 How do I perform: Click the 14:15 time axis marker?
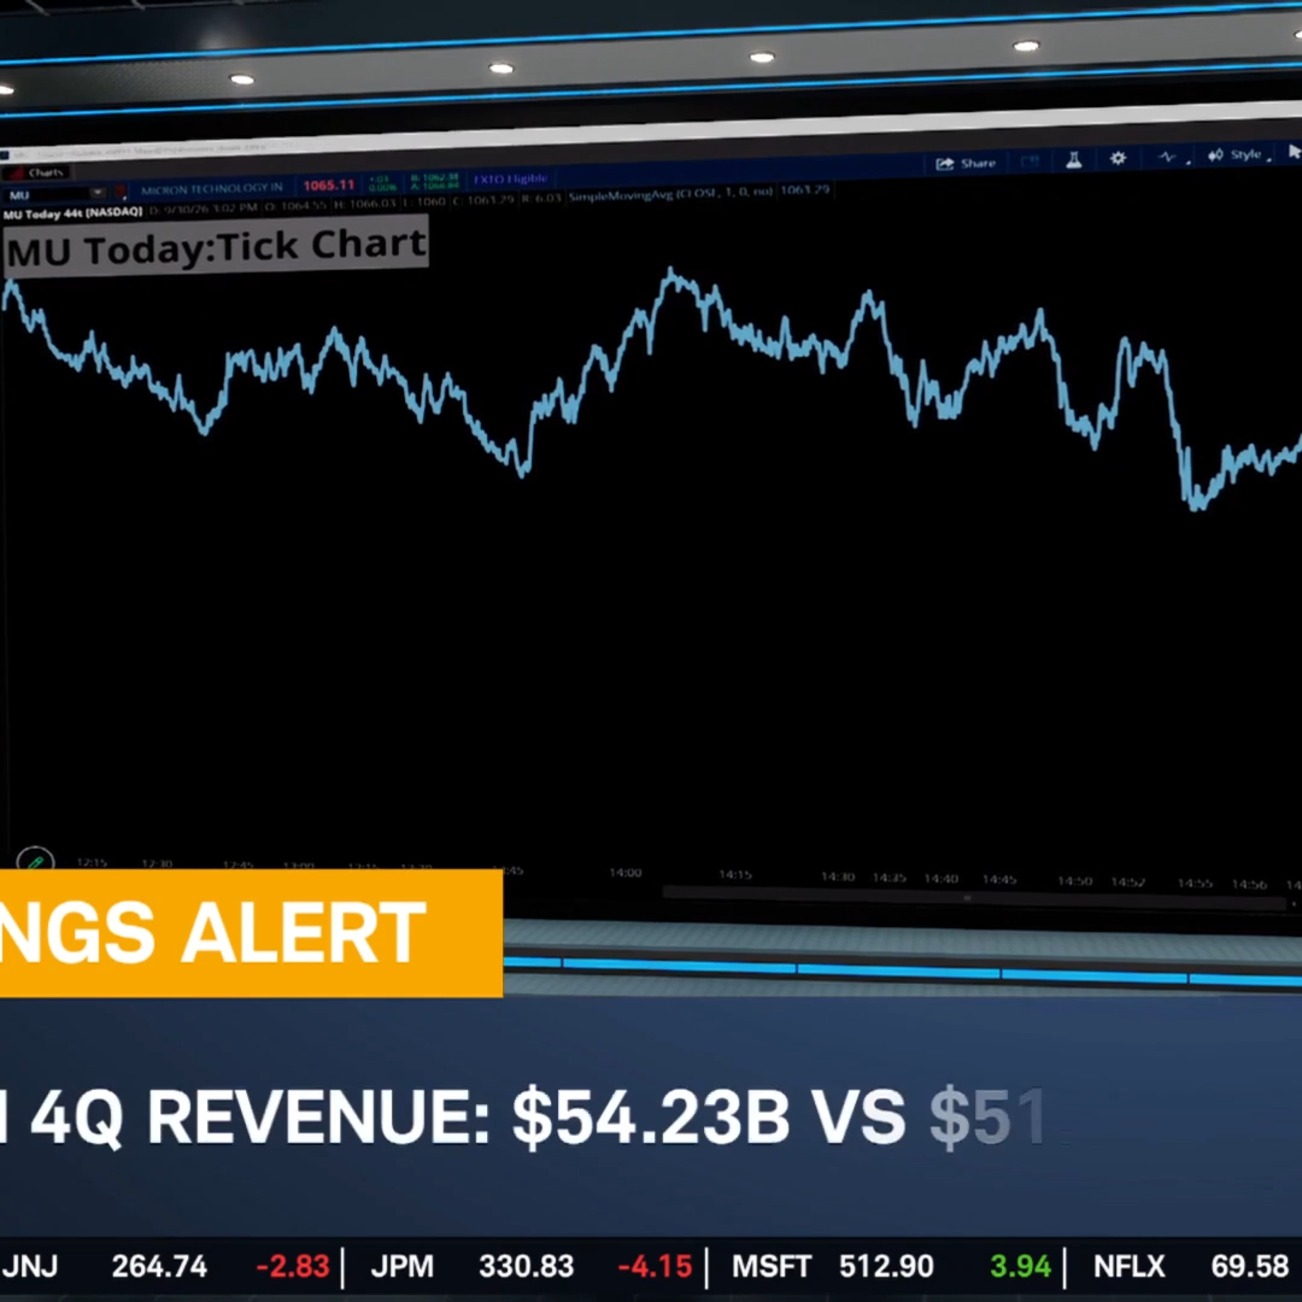coord(735,875)
